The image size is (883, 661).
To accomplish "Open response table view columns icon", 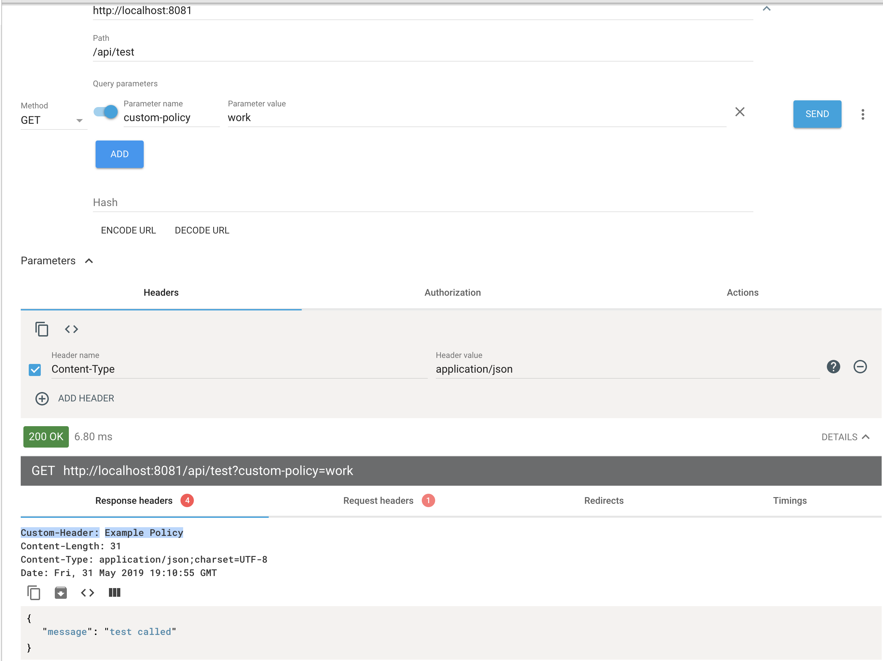I will point(115,593).
